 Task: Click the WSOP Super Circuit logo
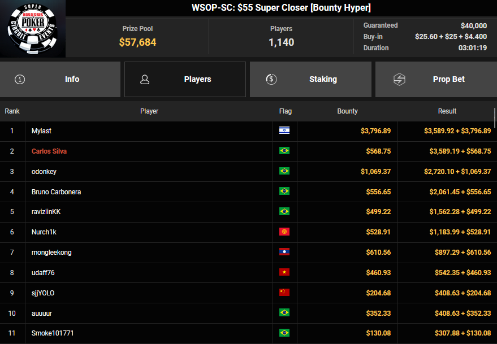32,29
